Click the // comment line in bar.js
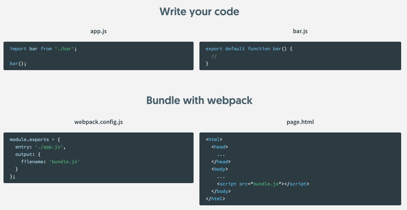 pyautogui.click(x=214, y=56)
